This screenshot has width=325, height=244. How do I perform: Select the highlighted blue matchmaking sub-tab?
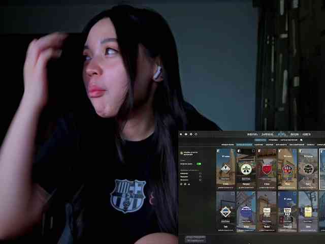coord(261,140)
